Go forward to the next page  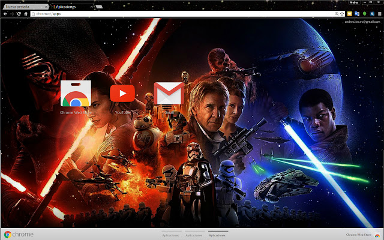click(12, 14)
